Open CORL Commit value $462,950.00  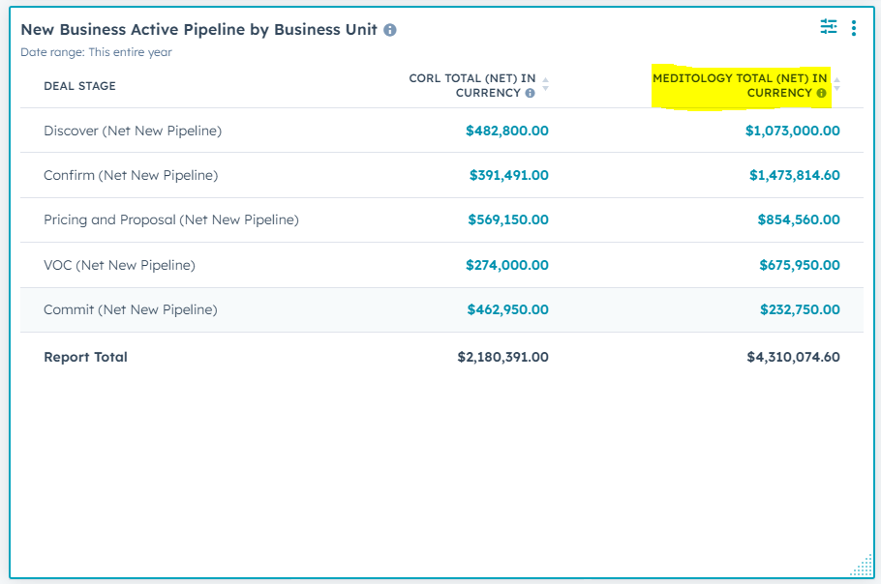(x=506, y=309)
